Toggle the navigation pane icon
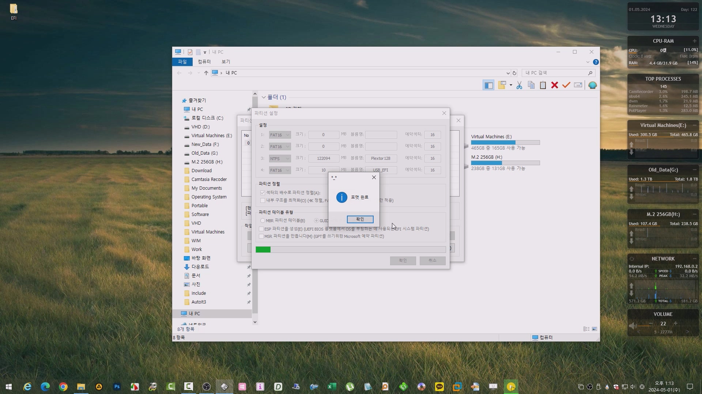This screenshot has height=394, width=702. pyautogui.click(x=488, y=85)
